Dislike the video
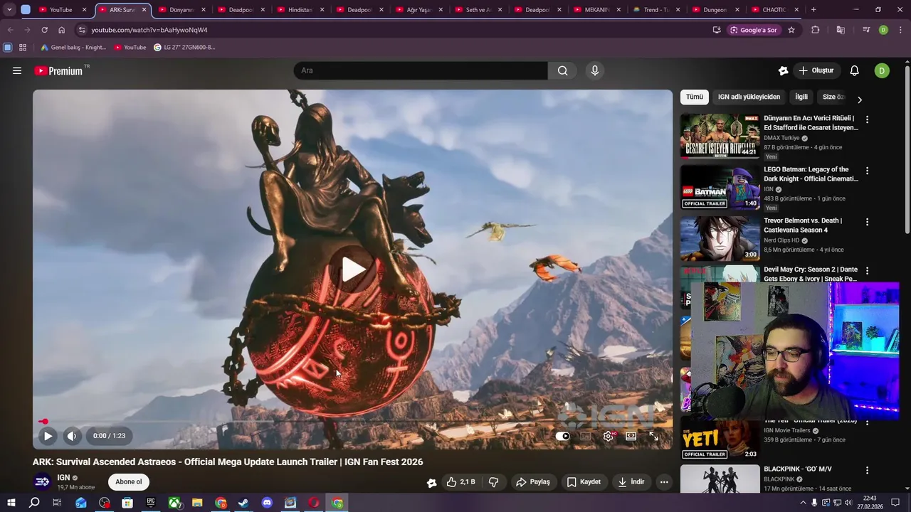Screen dimensions: 911x512 pos(494,481)
